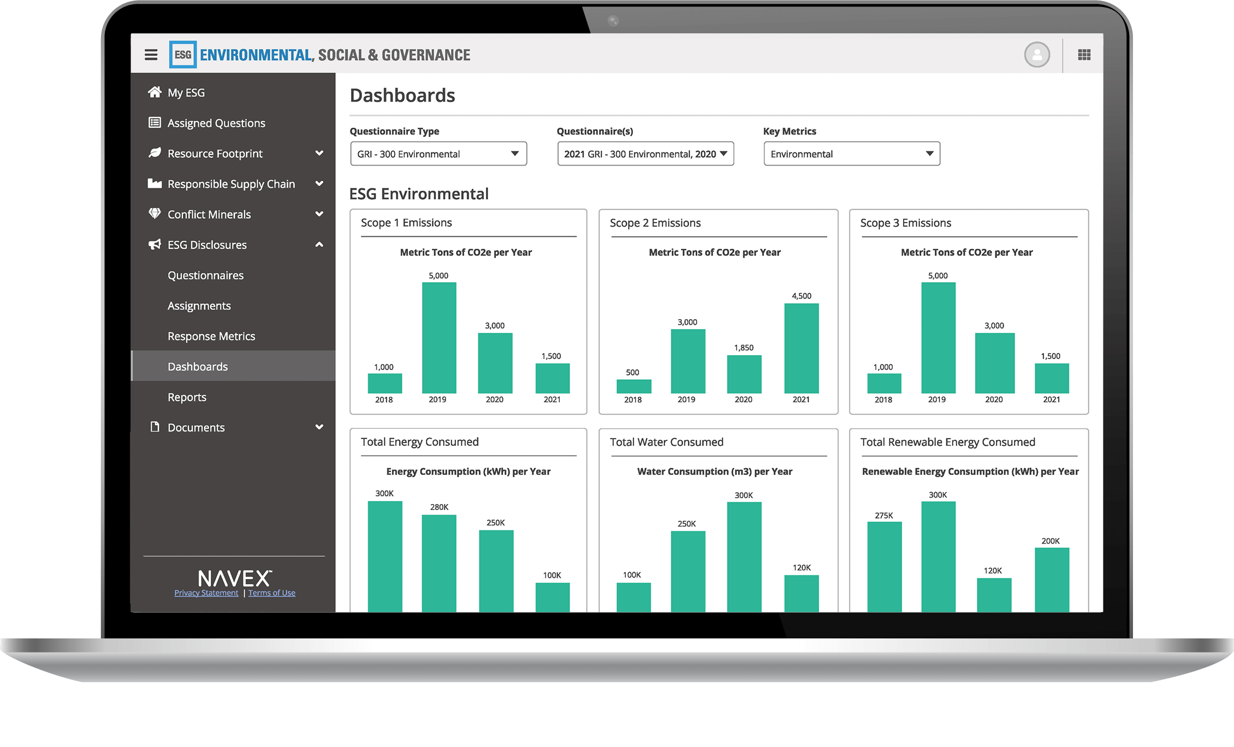Screen dimensions: 1234x747
Task: Click the grid/apps icon top right
Action: [x=1084, y=55]
